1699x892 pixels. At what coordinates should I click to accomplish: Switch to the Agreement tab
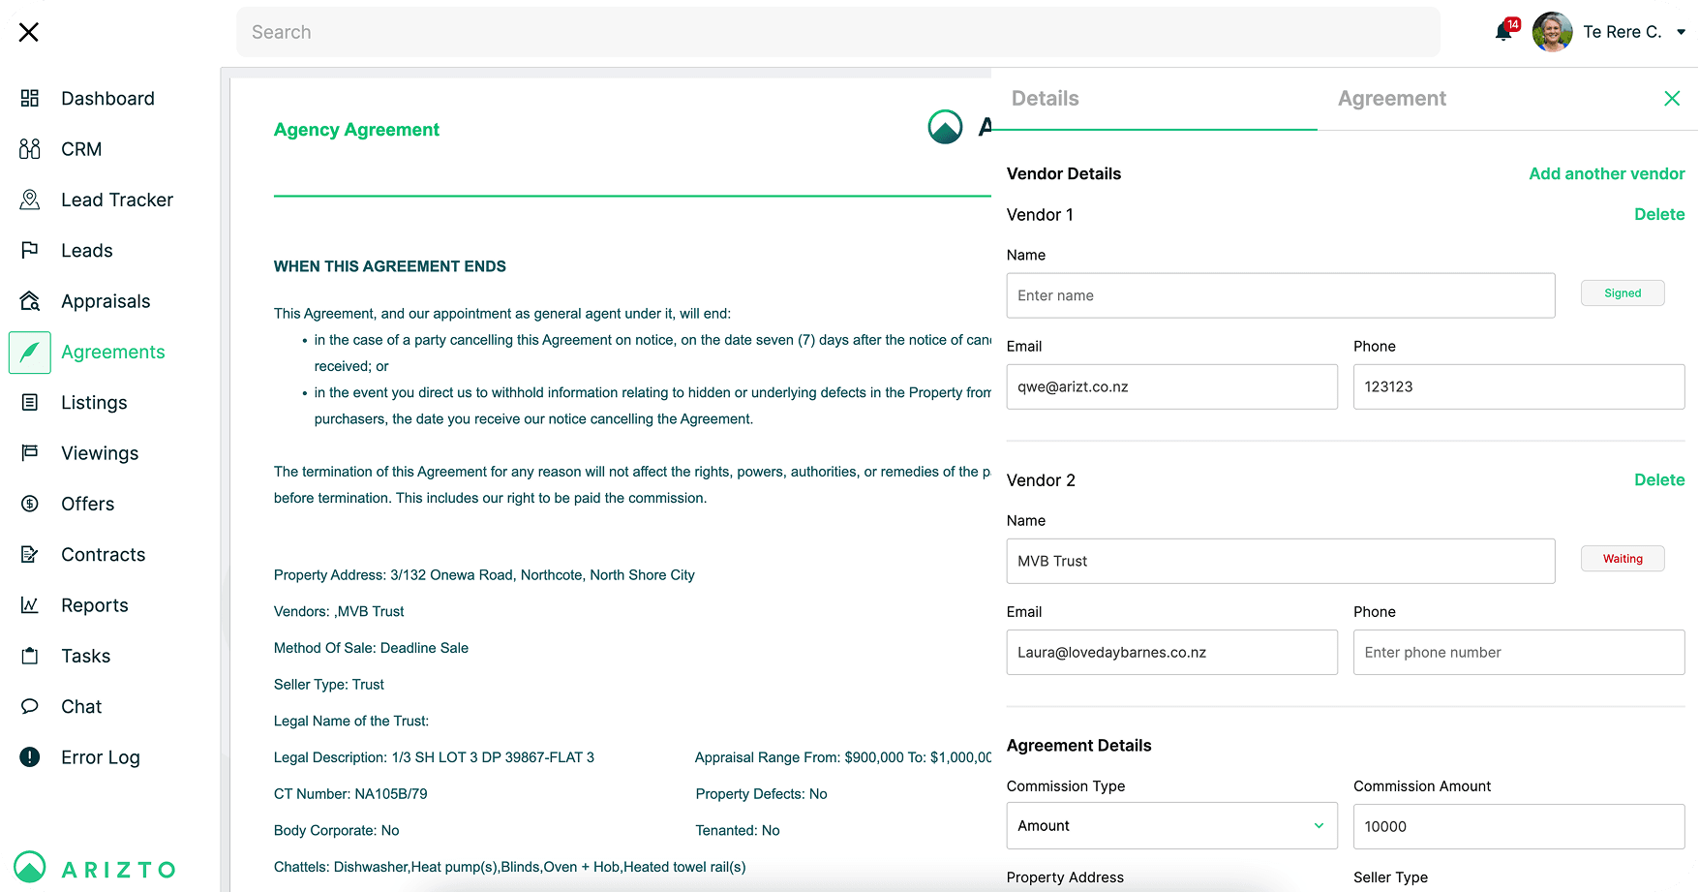click(1391, 99)
